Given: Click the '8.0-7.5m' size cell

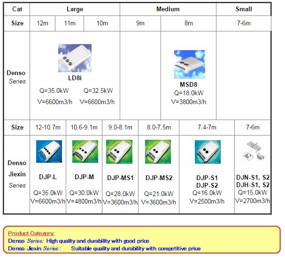Looking at the screenshot, I should (x=159, y=127).
